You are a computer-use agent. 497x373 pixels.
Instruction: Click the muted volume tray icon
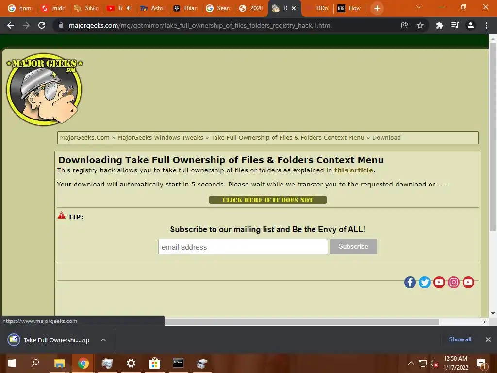(433, 363)
